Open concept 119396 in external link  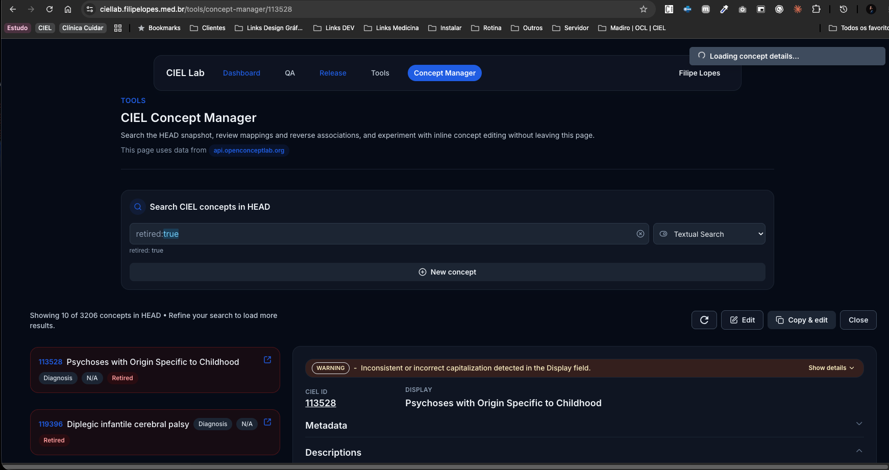pyautogui.click(x=267, y=422)
